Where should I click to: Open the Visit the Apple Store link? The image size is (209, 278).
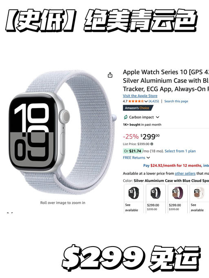pyautogui.click(x=140, y=96)
